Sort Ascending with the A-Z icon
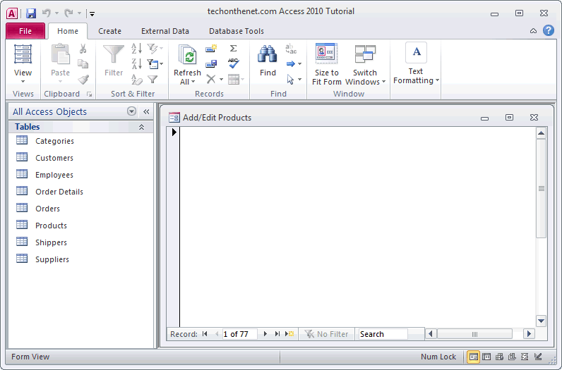The width and height of the screenshot is (562, 370). 136,49
